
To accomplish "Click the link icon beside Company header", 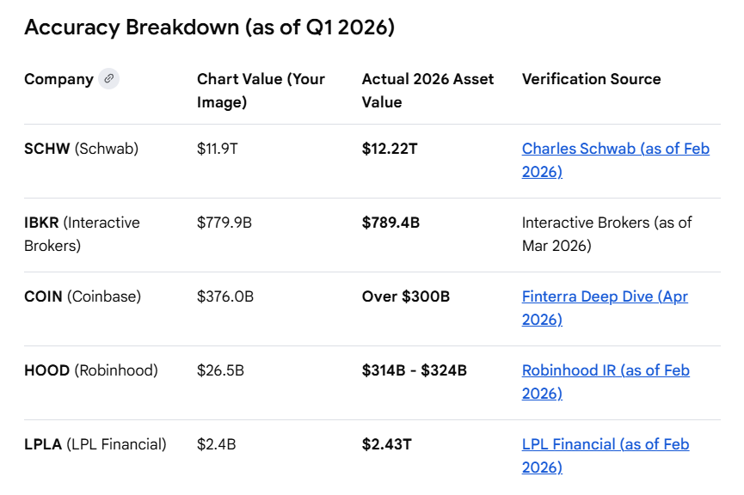I will coord(108,79).
